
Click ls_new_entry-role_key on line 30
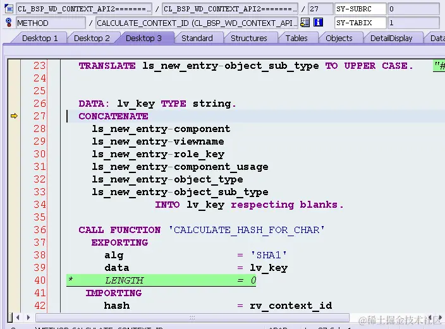pyautogui.click(x=158, y=154)
